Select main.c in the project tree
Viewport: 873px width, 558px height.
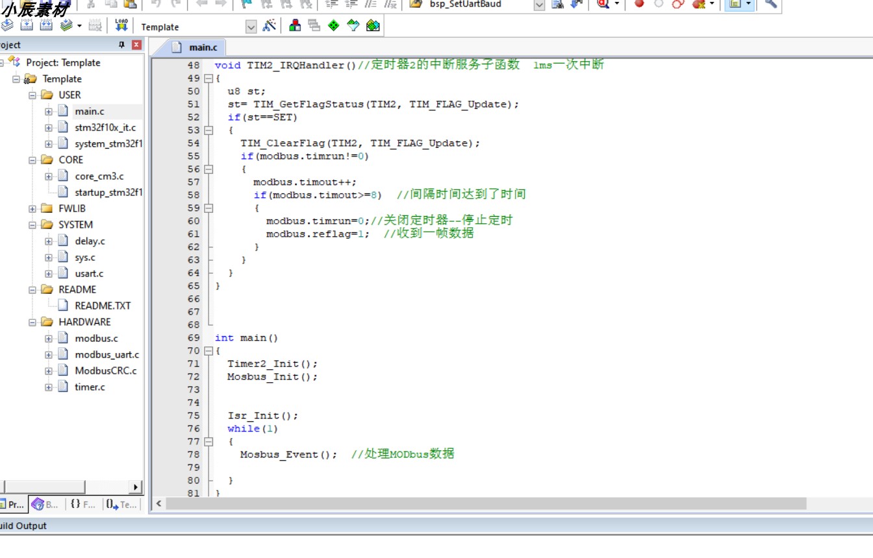[x=90, y=112]
